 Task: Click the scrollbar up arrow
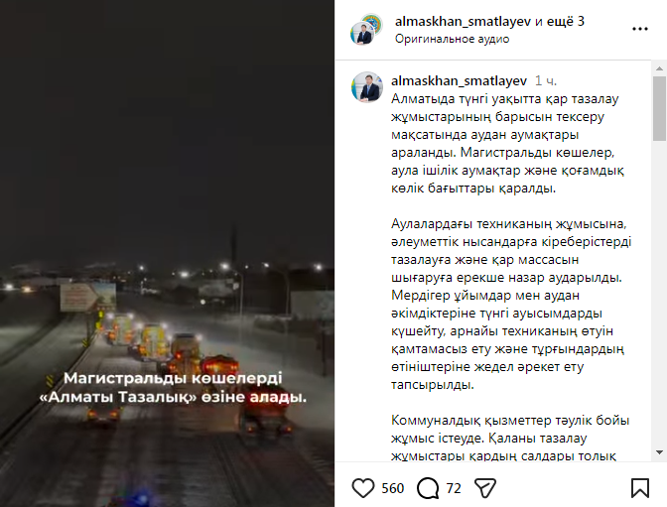(659, 68)
